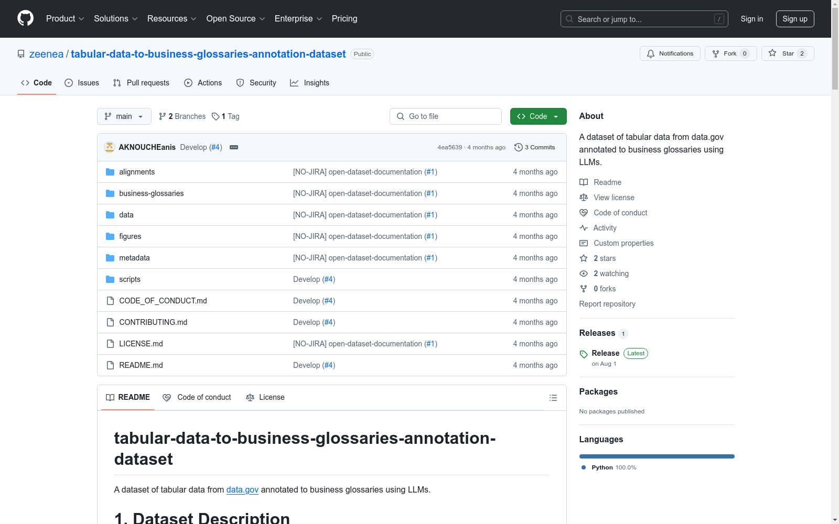Expand the Resources menu

coord(172,19)
